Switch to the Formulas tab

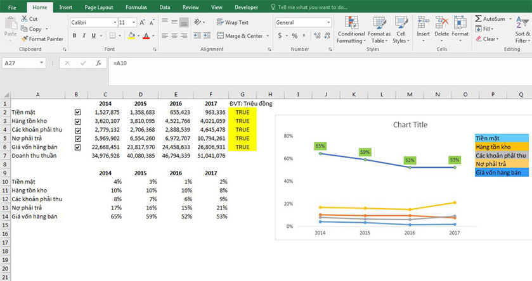pos(136,7)
